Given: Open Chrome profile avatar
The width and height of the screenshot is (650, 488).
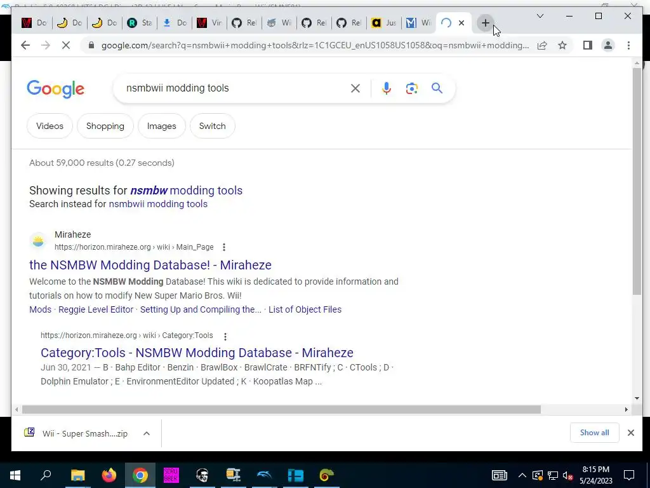Looking at the screenshot, I should pos(607,45).
